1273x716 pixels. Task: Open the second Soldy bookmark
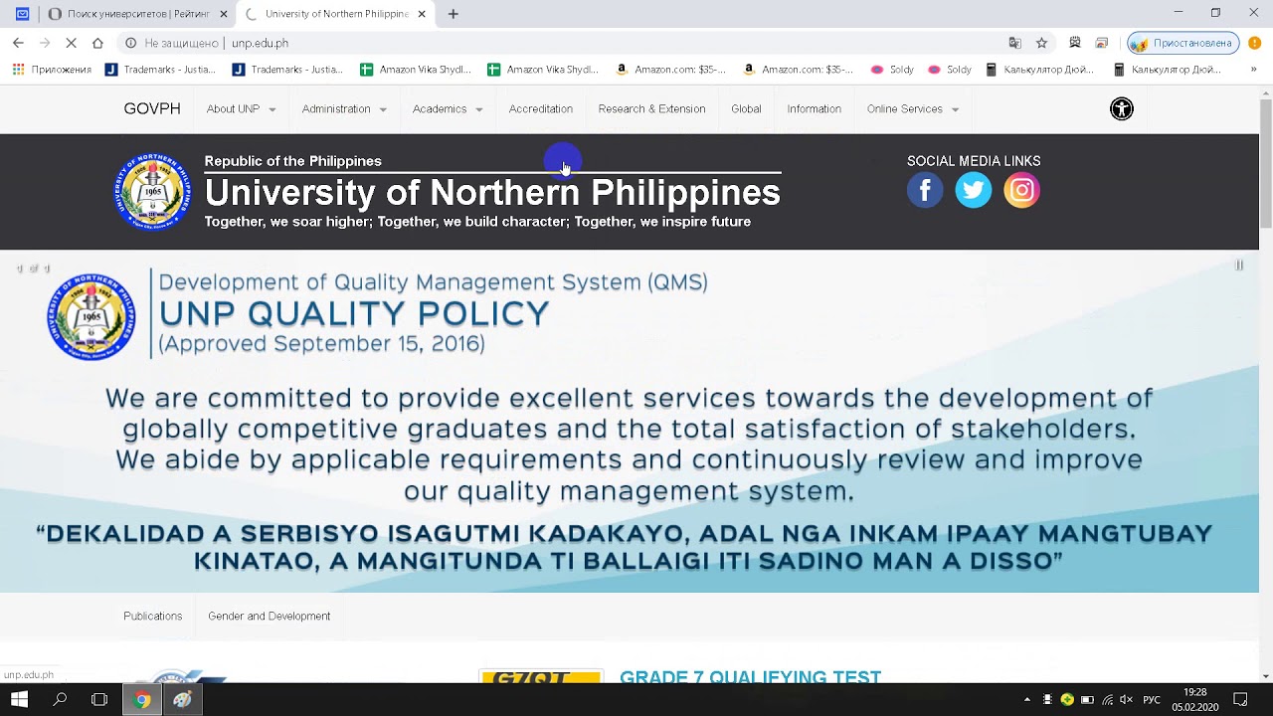pos(949,70)
